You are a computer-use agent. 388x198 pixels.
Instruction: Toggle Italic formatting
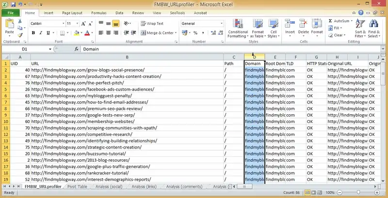[x=41, y=33]
